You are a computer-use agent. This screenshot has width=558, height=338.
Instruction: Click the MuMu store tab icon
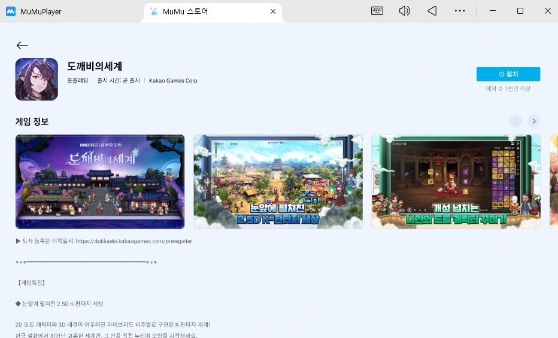pos(154,11)
